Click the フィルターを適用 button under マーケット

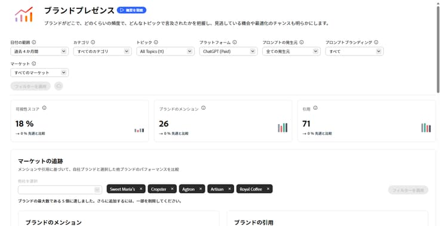click(30, 86)
